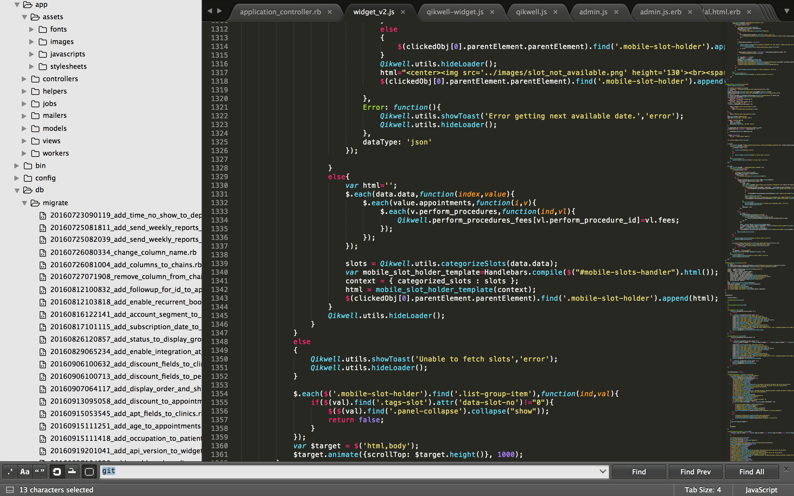Expand the javascripts folder

pos(32,54)
